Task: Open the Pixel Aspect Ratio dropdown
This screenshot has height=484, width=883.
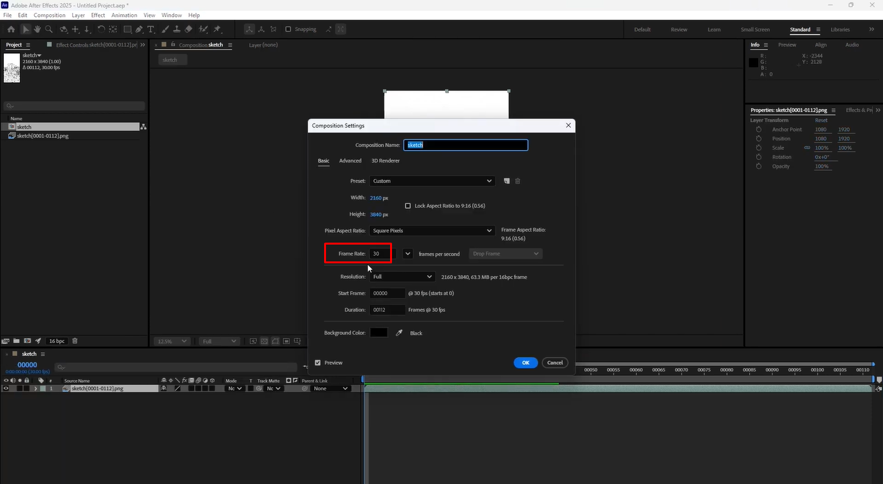Action: (x=432, y=230)
